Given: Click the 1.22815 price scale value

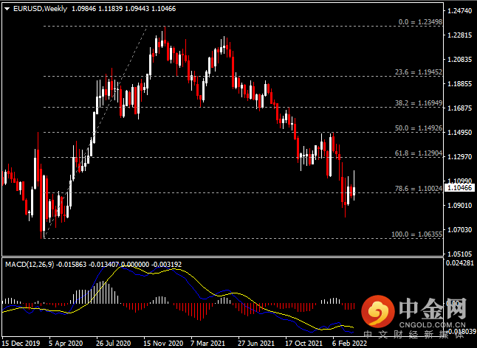Looking at the screenshot, I should pos(460,35).
